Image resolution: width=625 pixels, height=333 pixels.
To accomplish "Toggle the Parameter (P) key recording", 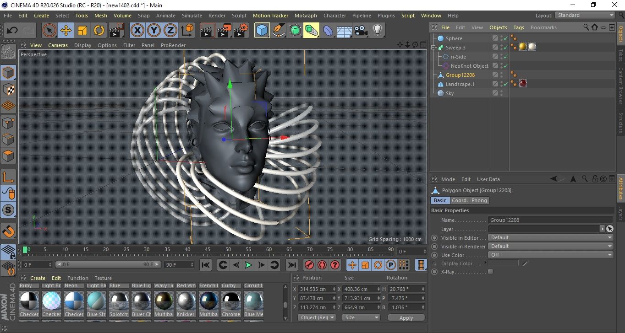I will [x=391, y=265].
